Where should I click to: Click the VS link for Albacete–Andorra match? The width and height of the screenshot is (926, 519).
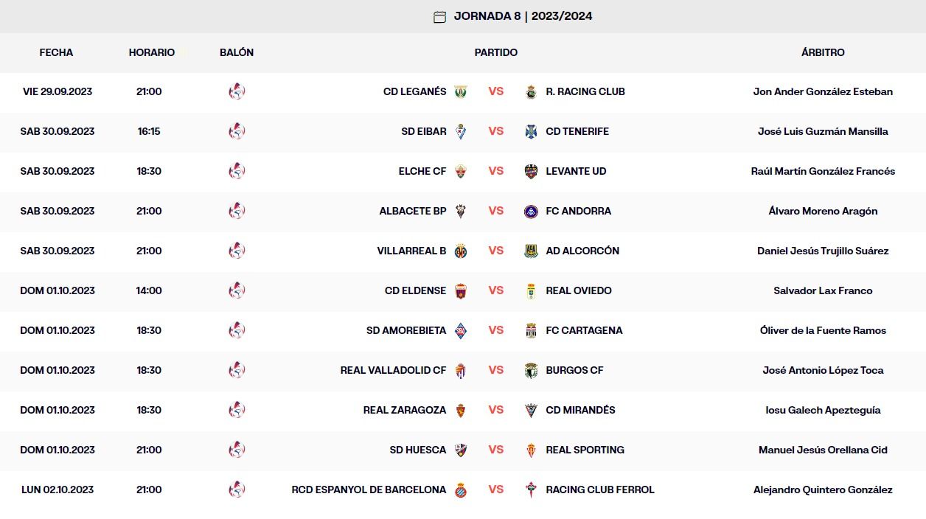[x=496, y=212]
